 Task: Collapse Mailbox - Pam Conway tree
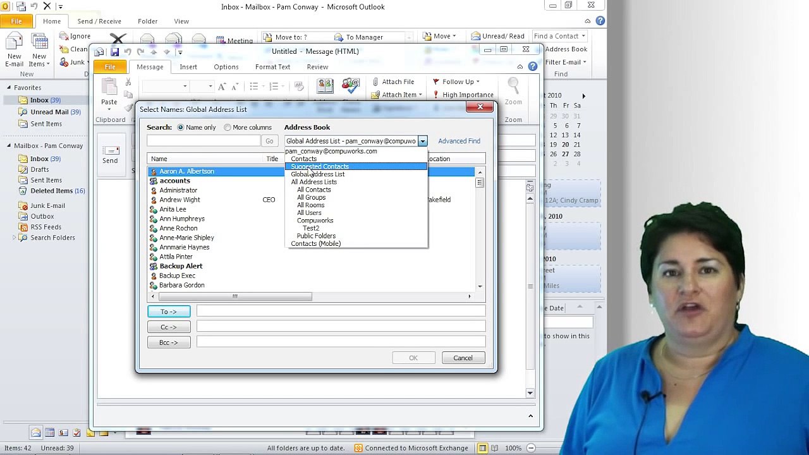click(9, 146)
